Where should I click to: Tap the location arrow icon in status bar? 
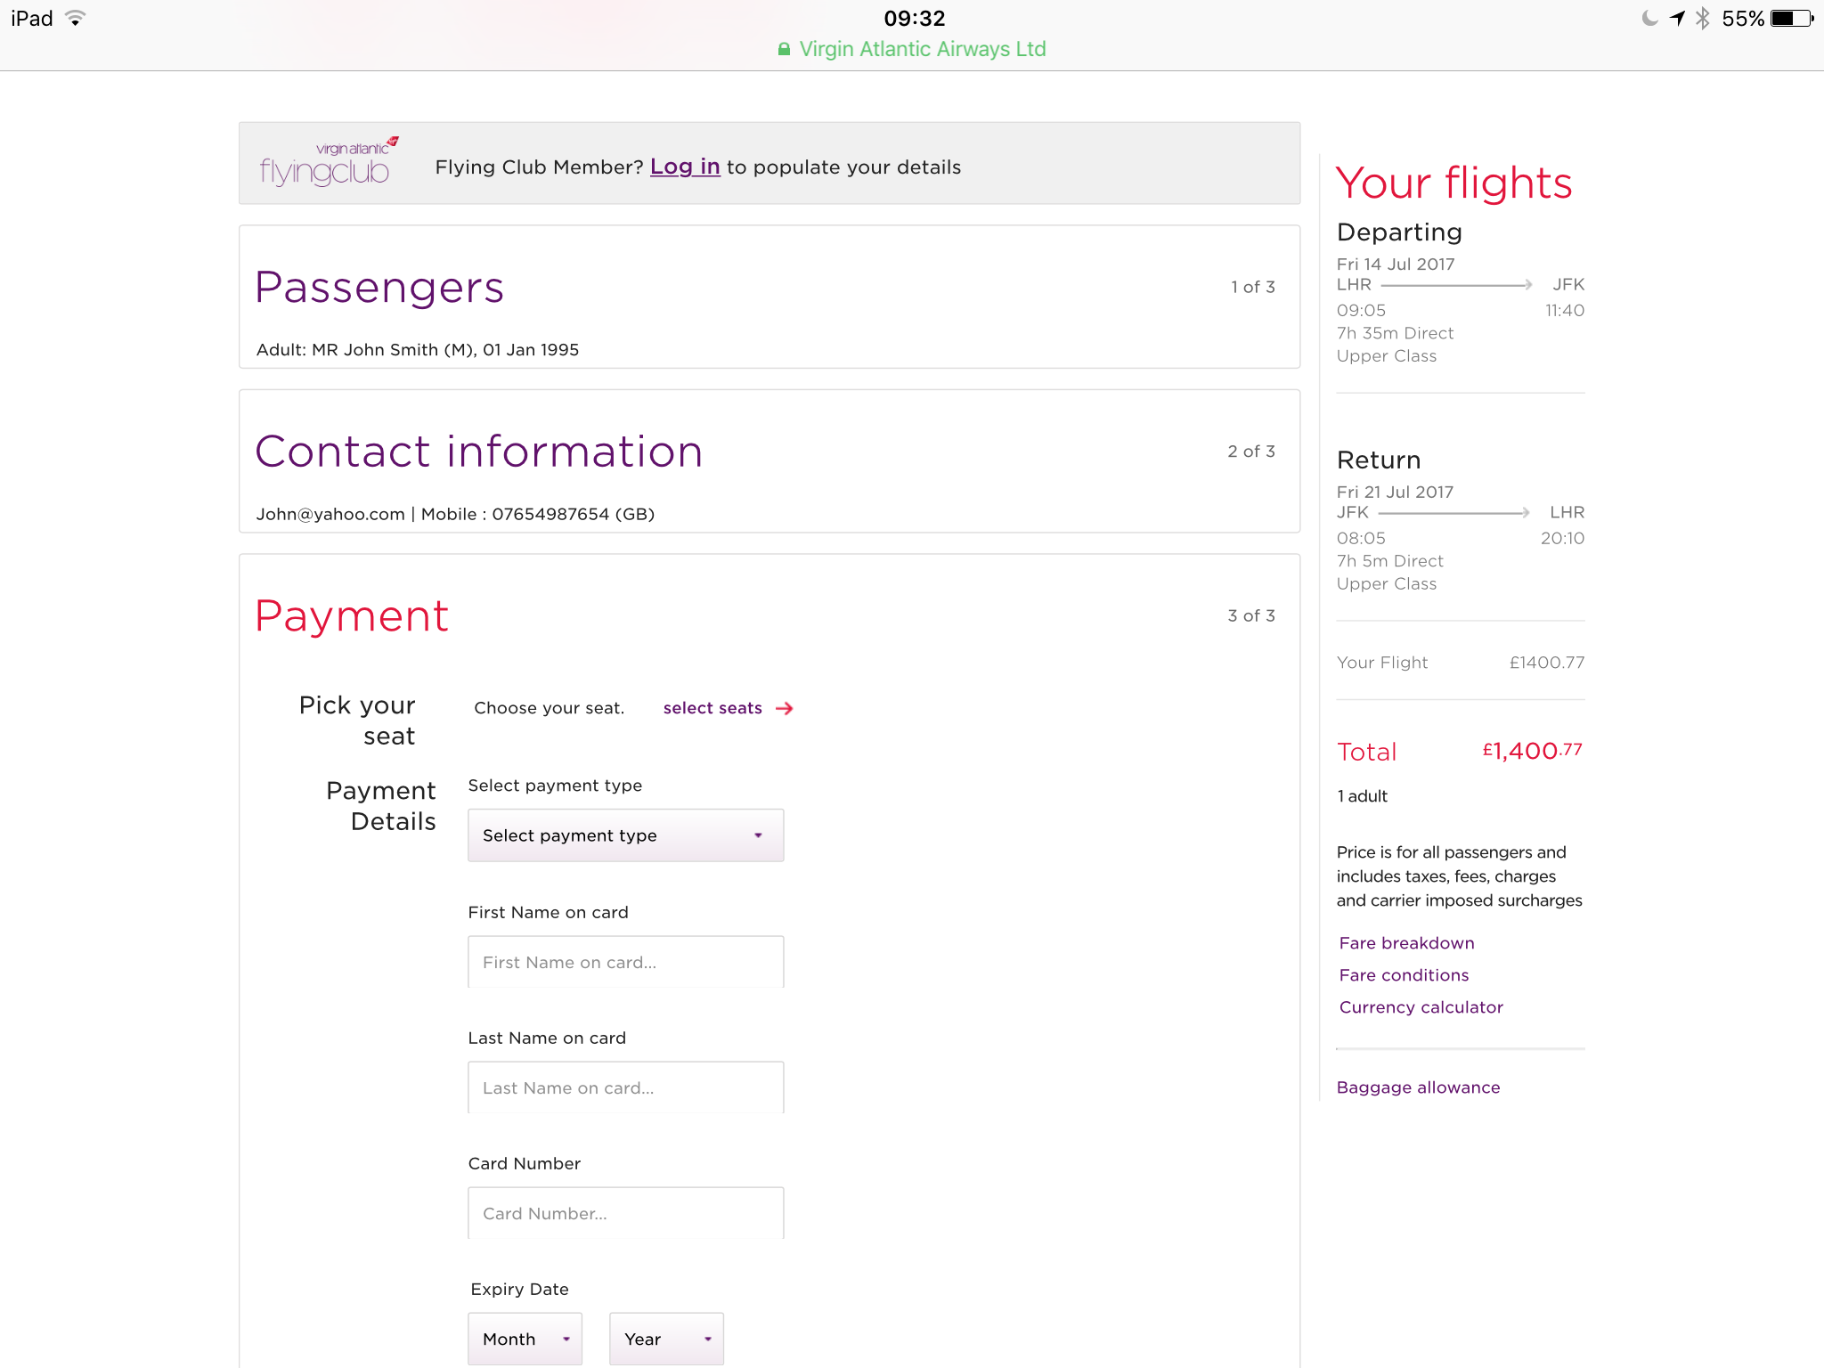pos(1677,19)
